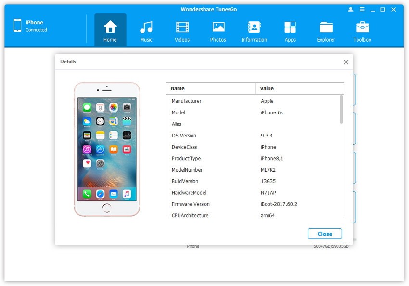The height and width of the screenshot is (286, 409).
Task: Select the Alias row
Action: tap(253, 124)
